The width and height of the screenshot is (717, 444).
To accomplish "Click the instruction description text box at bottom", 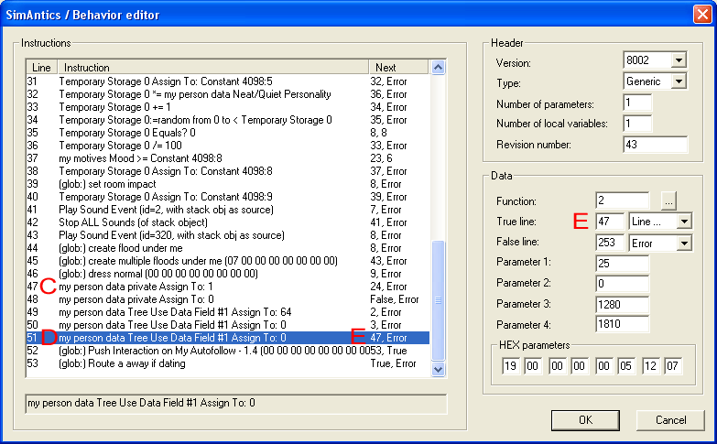I will pos(236,404).
